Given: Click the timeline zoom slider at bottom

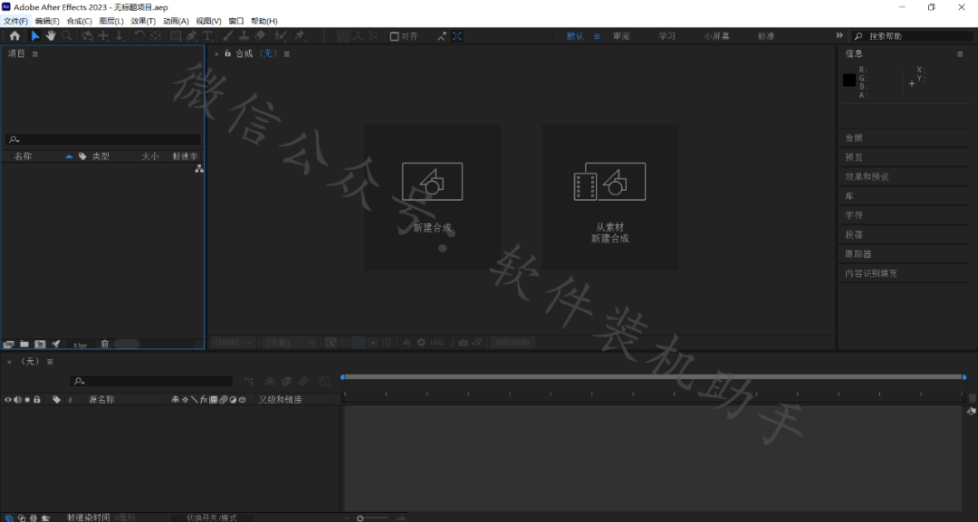Looking at the screenshot, I should pos(373,518).
